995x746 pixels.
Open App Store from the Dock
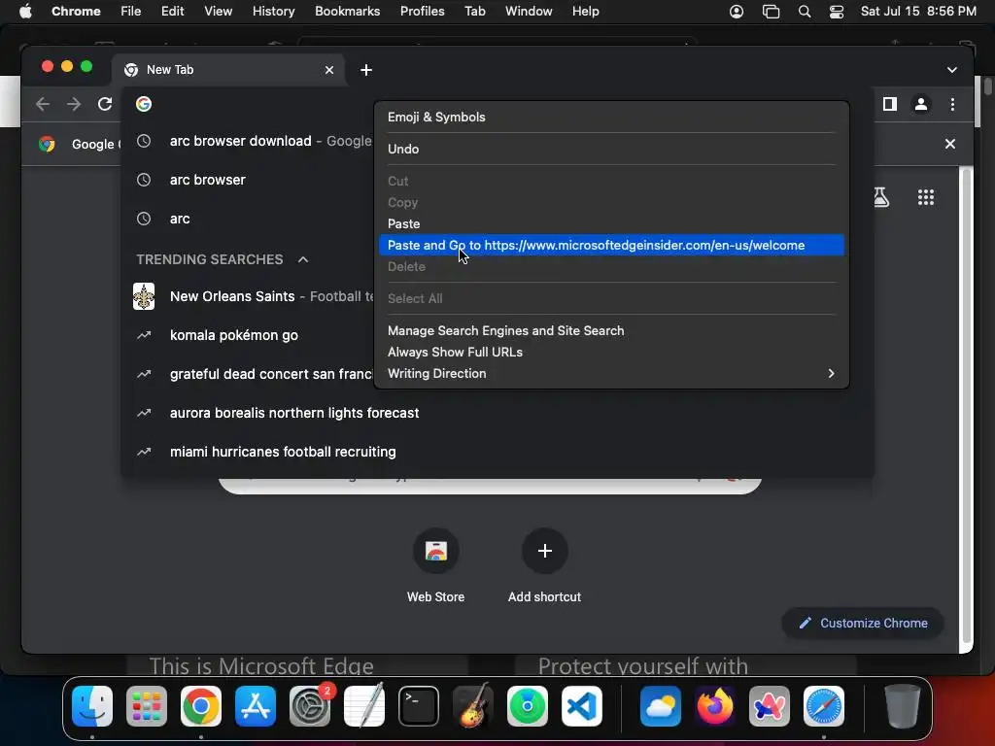coord(256,706)
